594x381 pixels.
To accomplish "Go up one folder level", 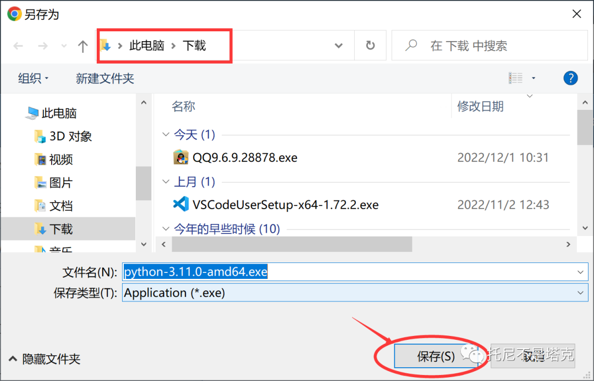I will pos(82,46).
